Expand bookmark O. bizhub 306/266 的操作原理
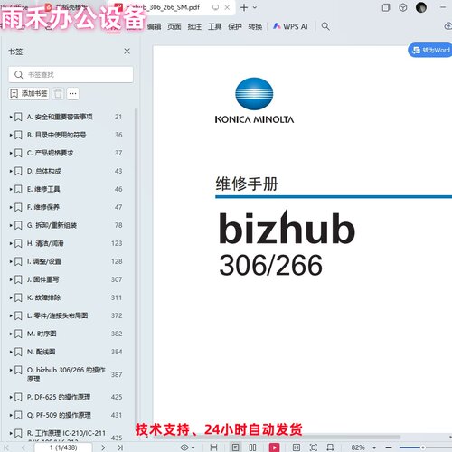This screenshot has height=452, width=452. point(11,370)
